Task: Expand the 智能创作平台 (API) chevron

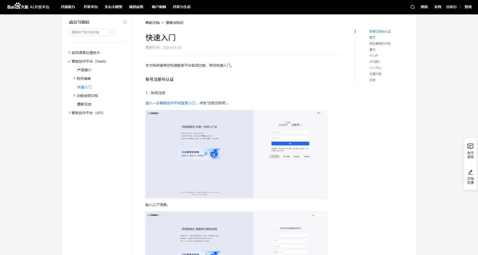Action: tap(69, 113)
